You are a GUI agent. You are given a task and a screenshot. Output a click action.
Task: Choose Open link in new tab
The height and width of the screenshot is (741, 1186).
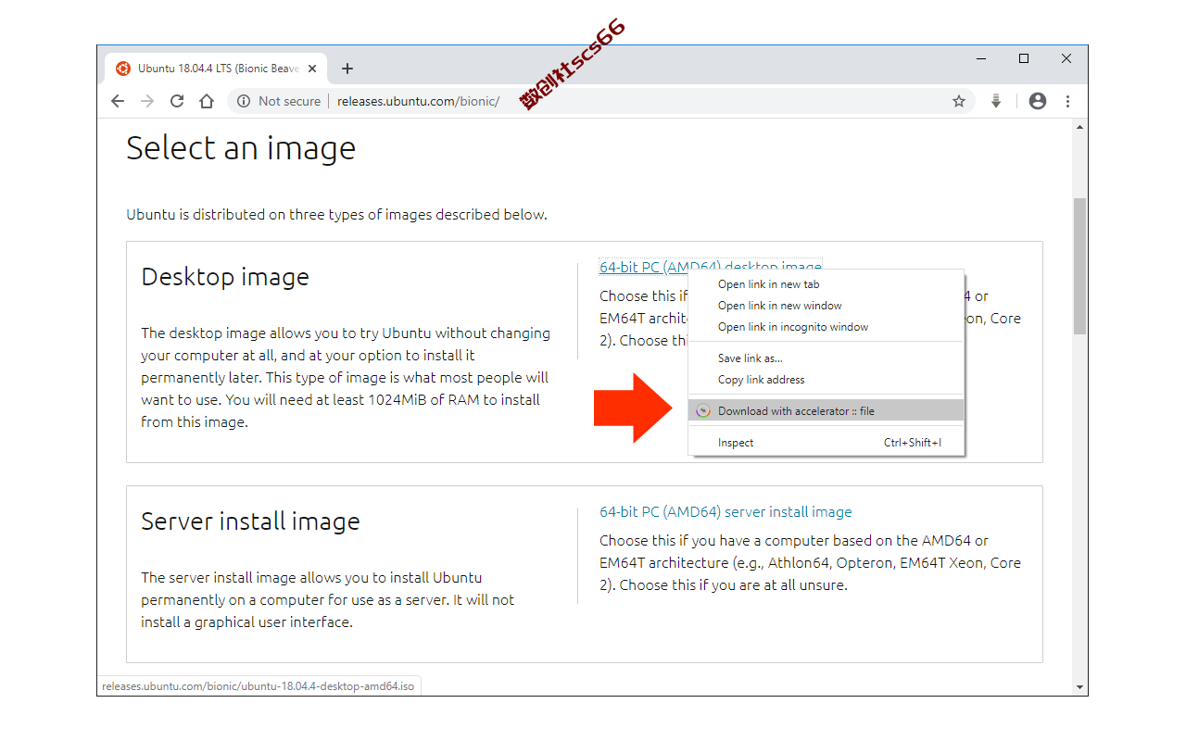click(x=826, y=284)
